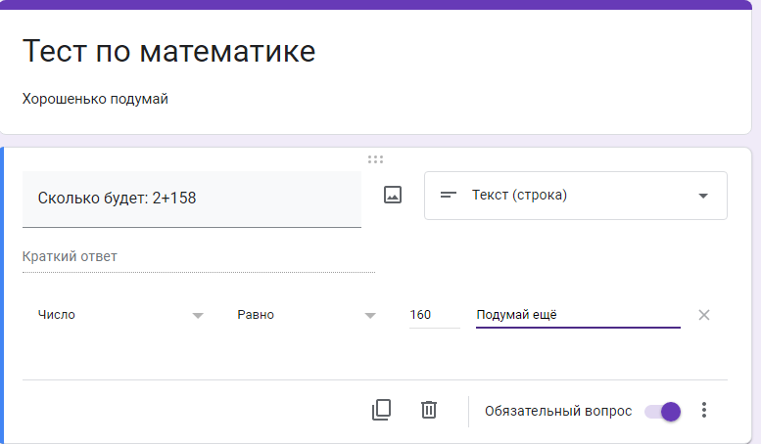The height and width of the screenshot is (444, 761).
Task: Click question title 'Сколько будет: 2+158'
Action: point(192,199)
